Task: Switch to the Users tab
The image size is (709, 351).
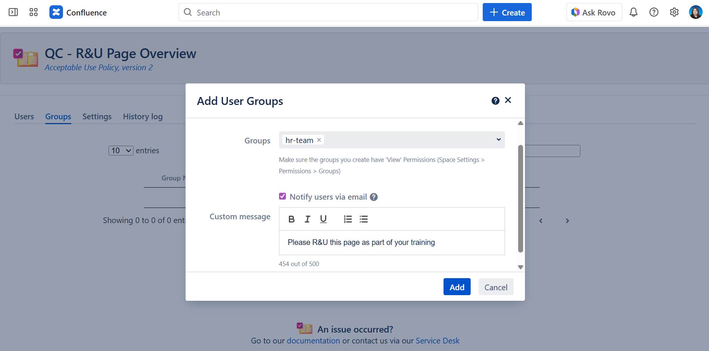Action: (x=24, y=117)
